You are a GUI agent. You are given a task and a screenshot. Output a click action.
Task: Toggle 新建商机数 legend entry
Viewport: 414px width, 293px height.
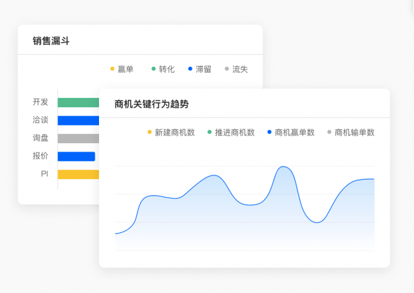pos(171,133)
